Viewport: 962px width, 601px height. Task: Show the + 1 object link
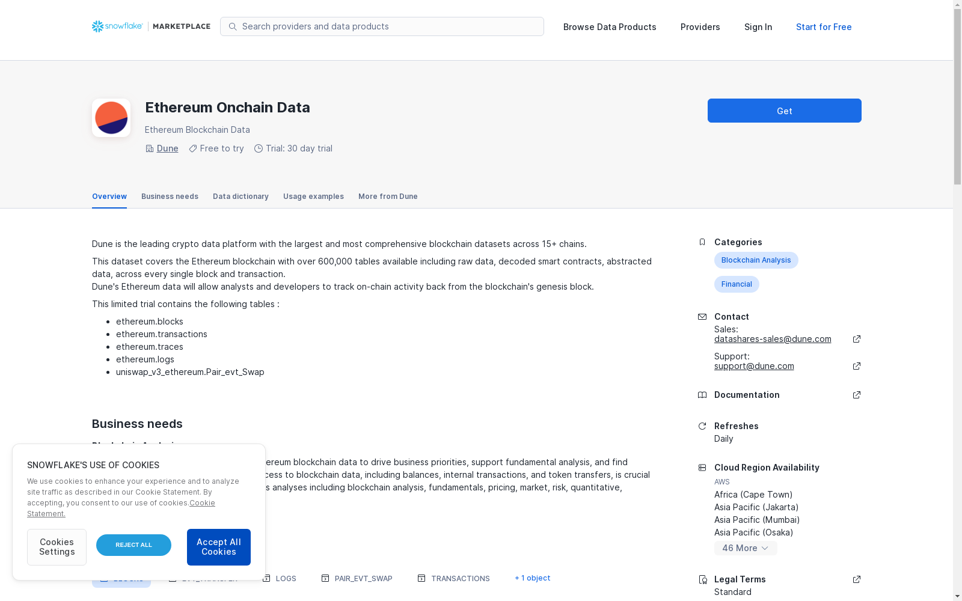pyautogui.click(x=533, y=578)
